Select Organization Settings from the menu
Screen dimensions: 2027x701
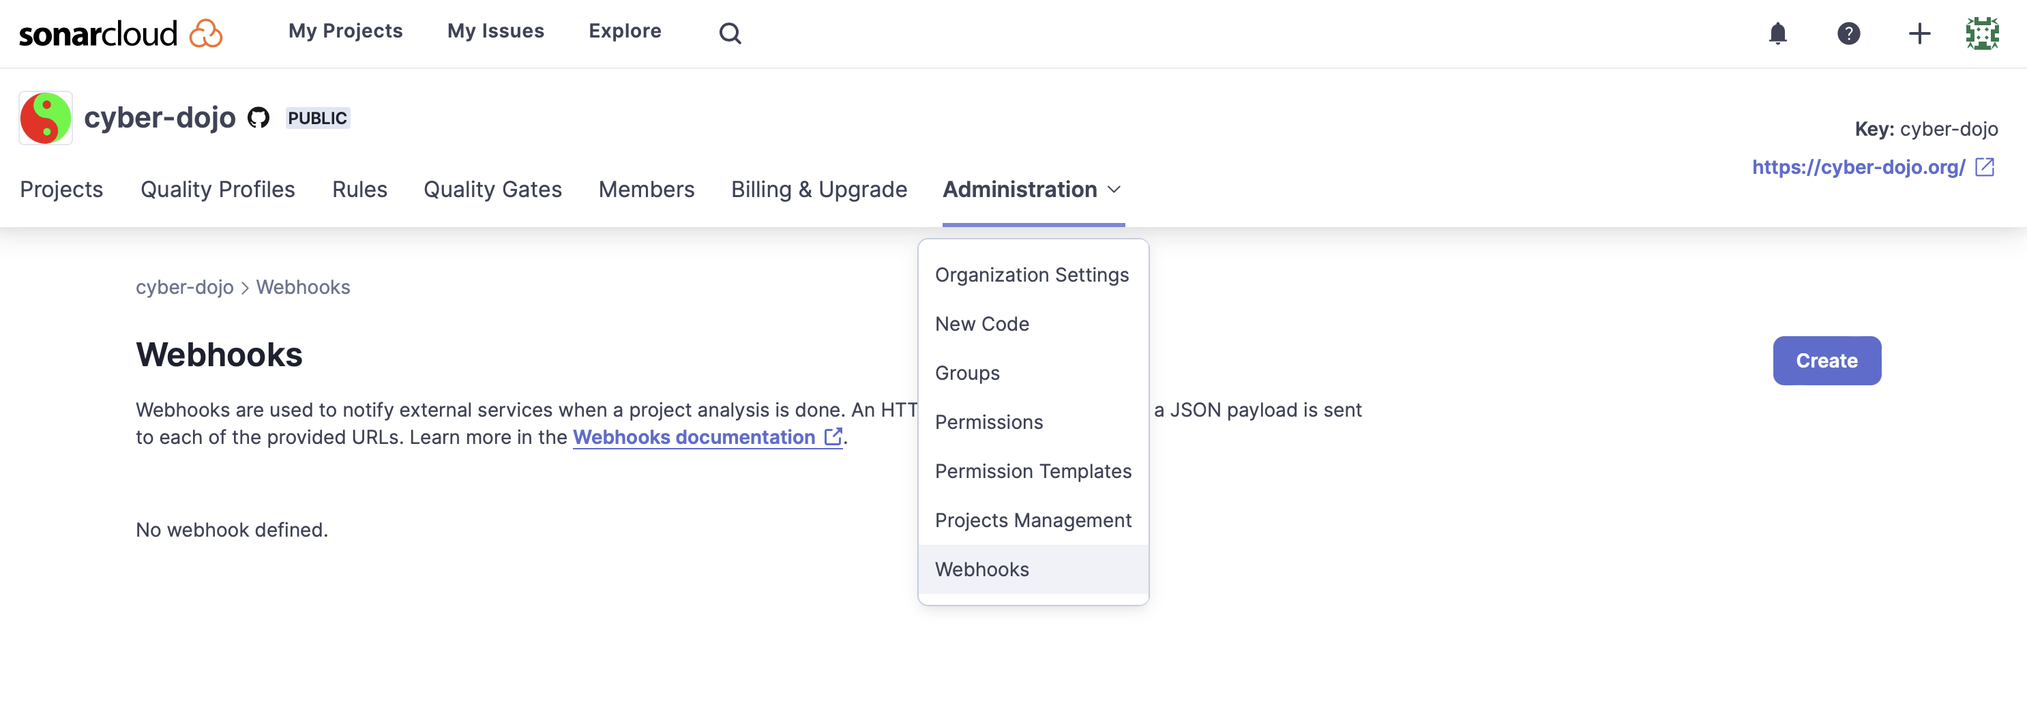tap(1033, 275)
